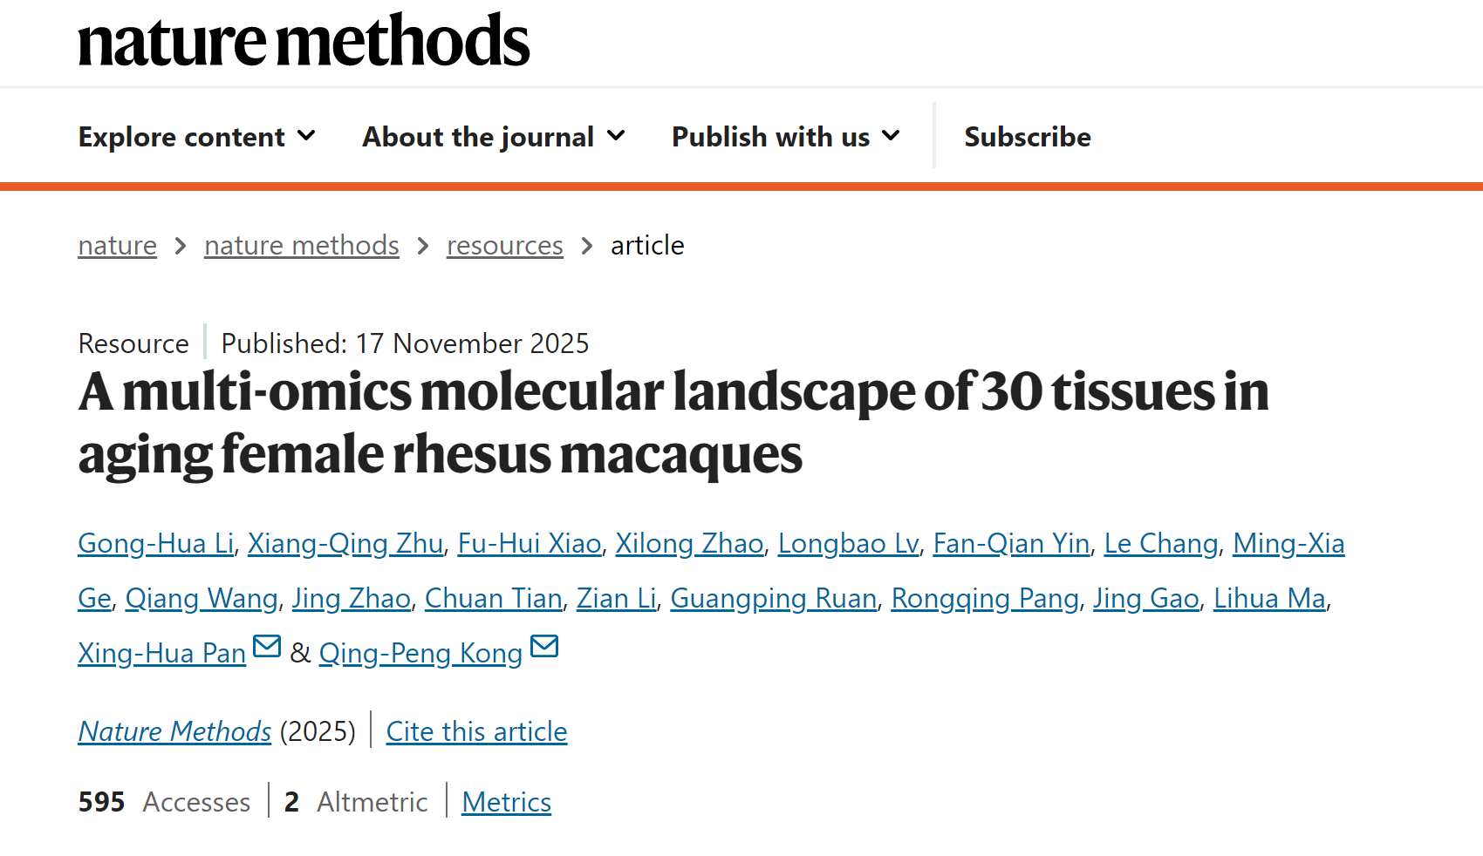1483x856 pixels.
Task: Click author Le Chang's name
Action: point(1161,544)
